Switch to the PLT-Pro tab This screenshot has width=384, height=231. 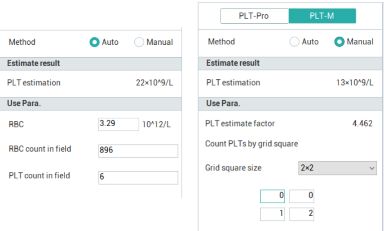tap(254, 16)
